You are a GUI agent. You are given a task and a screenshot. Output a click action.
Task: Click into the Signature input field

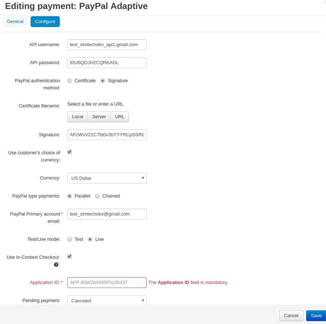pos(107,135)
